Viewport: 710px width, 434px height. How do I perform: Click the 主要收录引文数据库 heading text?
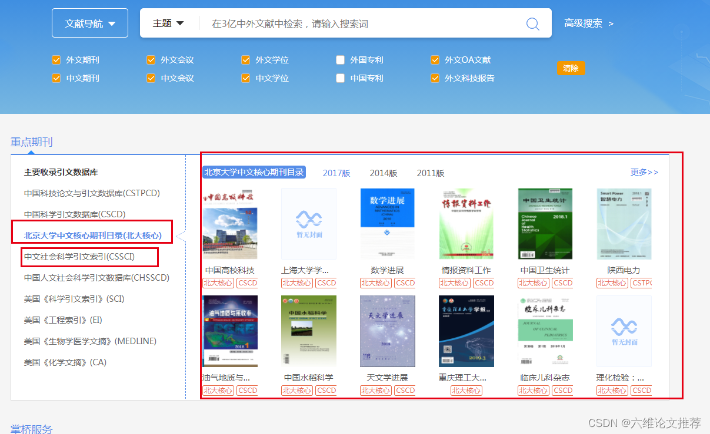coord(61,172)
